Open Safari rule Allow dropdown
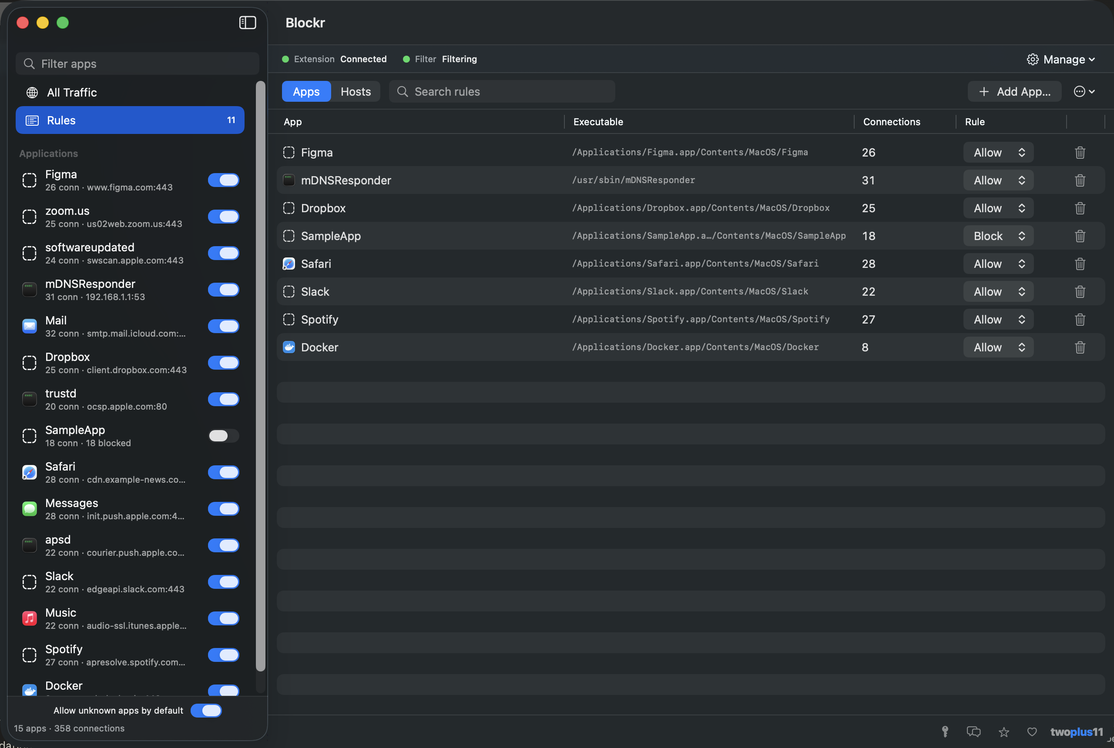The image size is (1114, 748). (x=999, y=264)
